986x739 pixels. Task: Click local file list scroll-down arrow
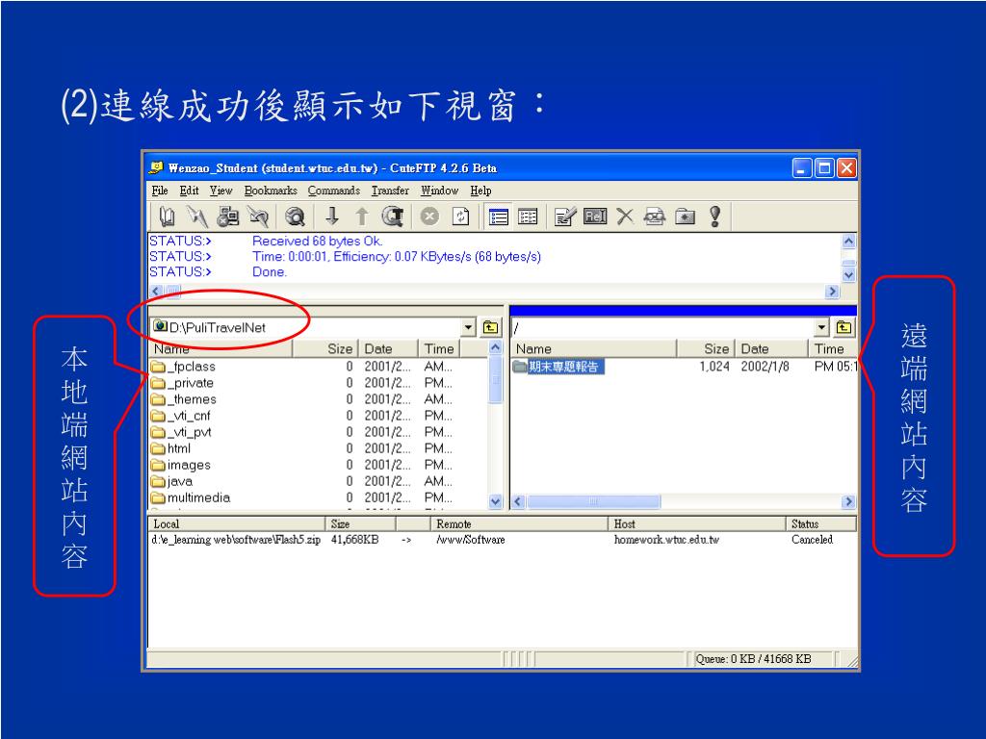[x=496, y=500]
